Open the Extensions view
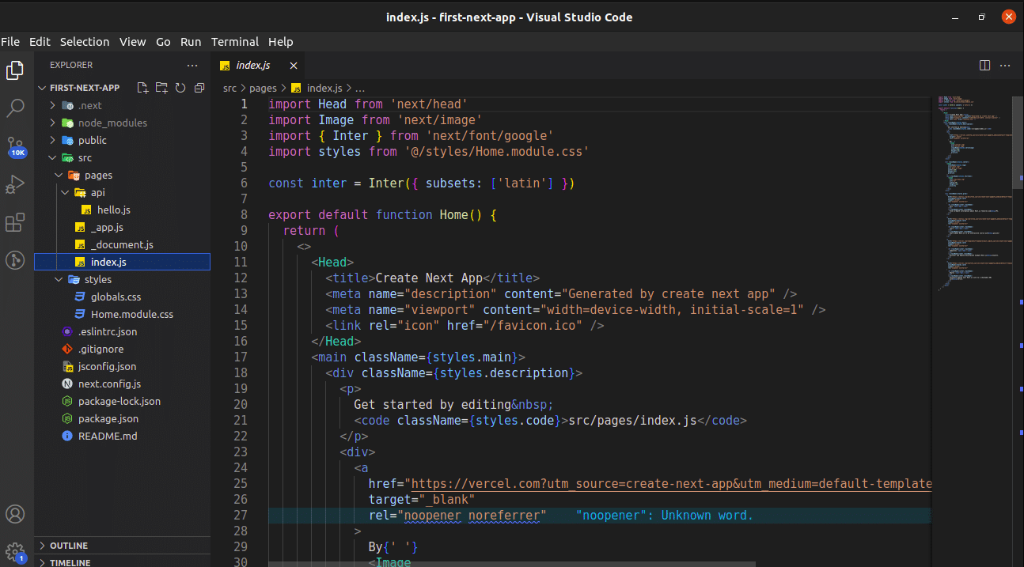The width and height of the screenshot is (1024, 567). tap(14, 222)
